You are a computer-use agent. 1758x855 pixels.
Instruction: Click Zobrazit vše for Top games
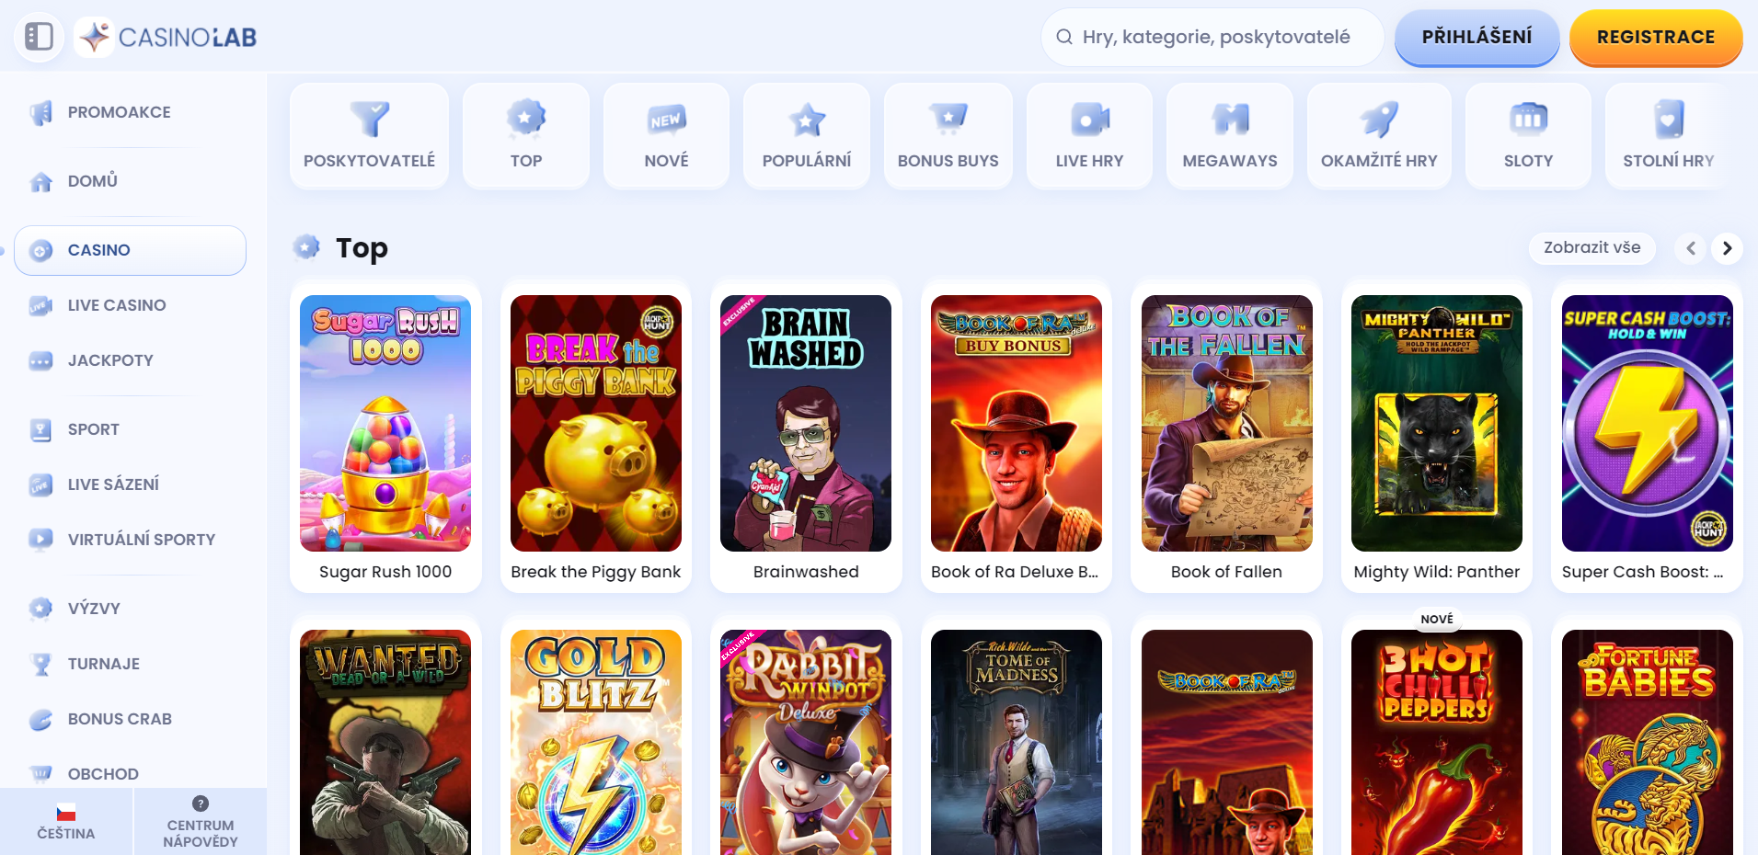(1591, 247)
